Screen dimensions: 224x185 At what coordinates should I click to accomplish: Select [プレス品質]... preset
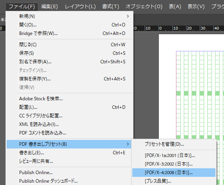(x=174, y=181)
